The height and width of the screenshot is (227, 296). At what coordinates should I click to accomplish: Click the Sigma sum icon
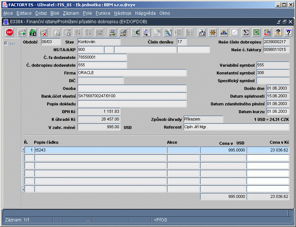click(x=246, y=32)
